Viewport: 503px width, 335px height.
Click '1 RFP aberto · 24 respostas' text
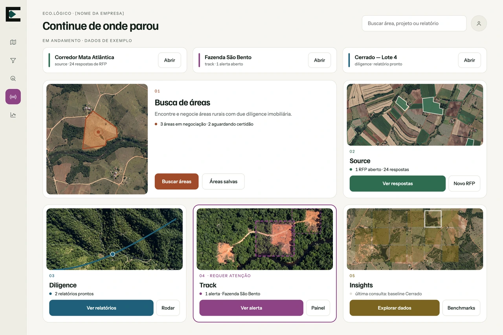click(382, 170)
